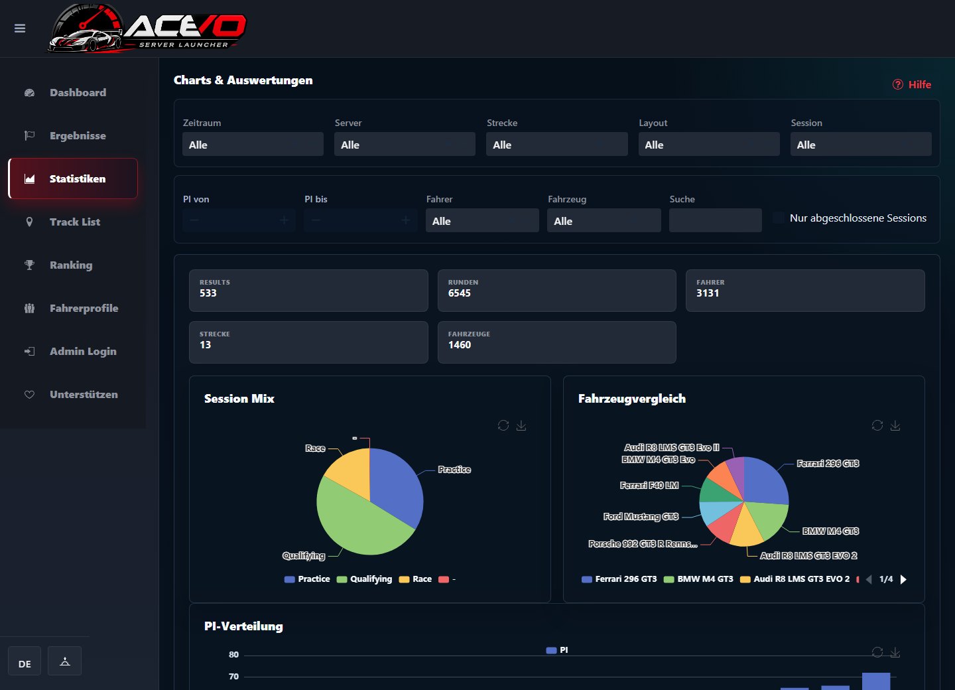Viewport: 955px width, 690px height.
Task: Toggle Ferrari 296 GT3 legend entry
Action: click(619, 579)
